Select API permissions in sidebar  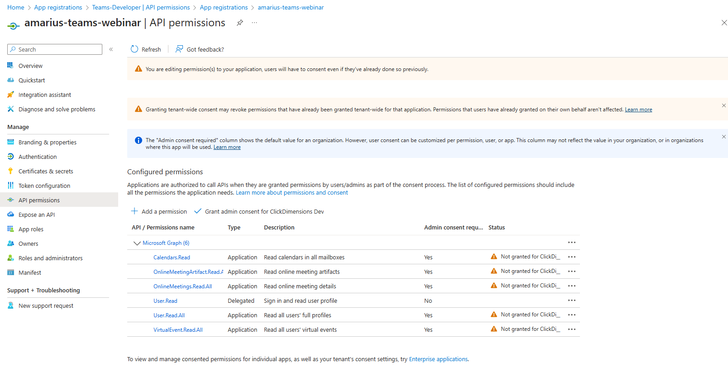tap(59, 200)
